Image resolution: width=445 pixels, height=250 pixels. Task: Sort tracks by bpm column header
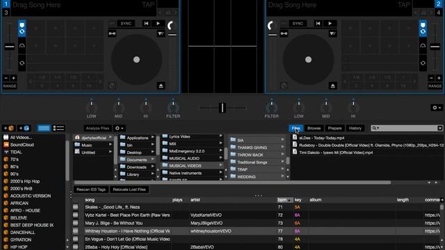(x=284, y=200)
